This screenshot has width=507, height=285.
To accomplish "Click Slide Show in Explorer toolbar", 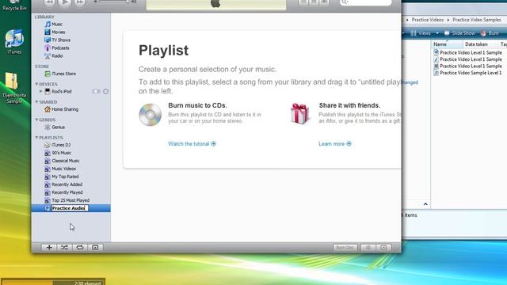I will (x=459, y=33).
